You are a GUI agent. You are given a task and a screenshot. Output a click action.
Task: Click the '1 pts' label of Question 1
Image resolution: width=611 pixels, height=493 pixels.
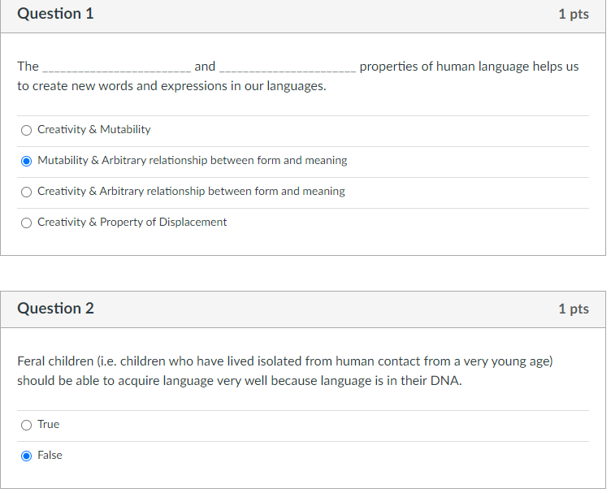click(573, 14)
